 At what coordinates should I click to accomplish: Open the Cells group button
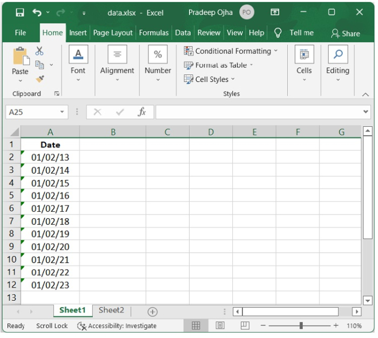304,63
